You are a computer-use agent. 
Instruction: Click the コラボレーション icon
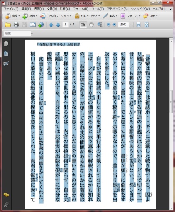pyautogui.click(x=43, y=16)
